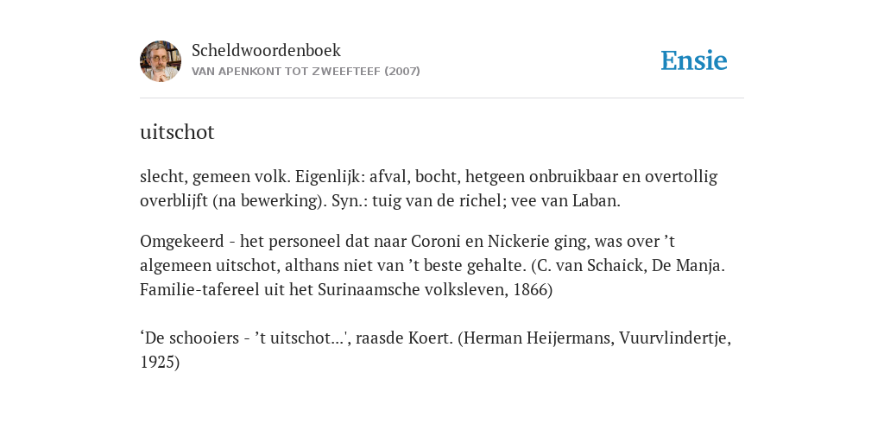
Task: Click the Scheldwoordenboek source title
Action: pyautogui.click(x=266, y=50)
